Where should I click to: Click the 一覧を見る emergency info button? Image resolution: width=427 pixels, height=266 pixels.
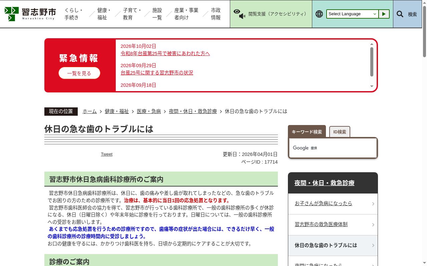pos(79,73)
